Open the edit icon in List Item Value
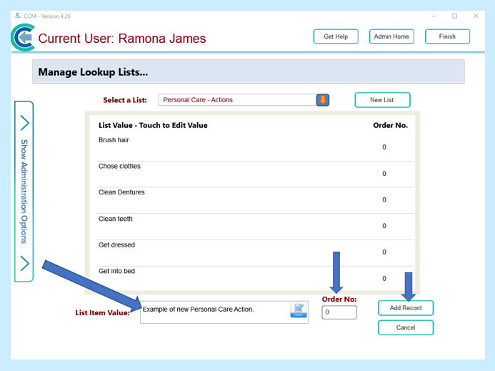 tap(299, 310)
